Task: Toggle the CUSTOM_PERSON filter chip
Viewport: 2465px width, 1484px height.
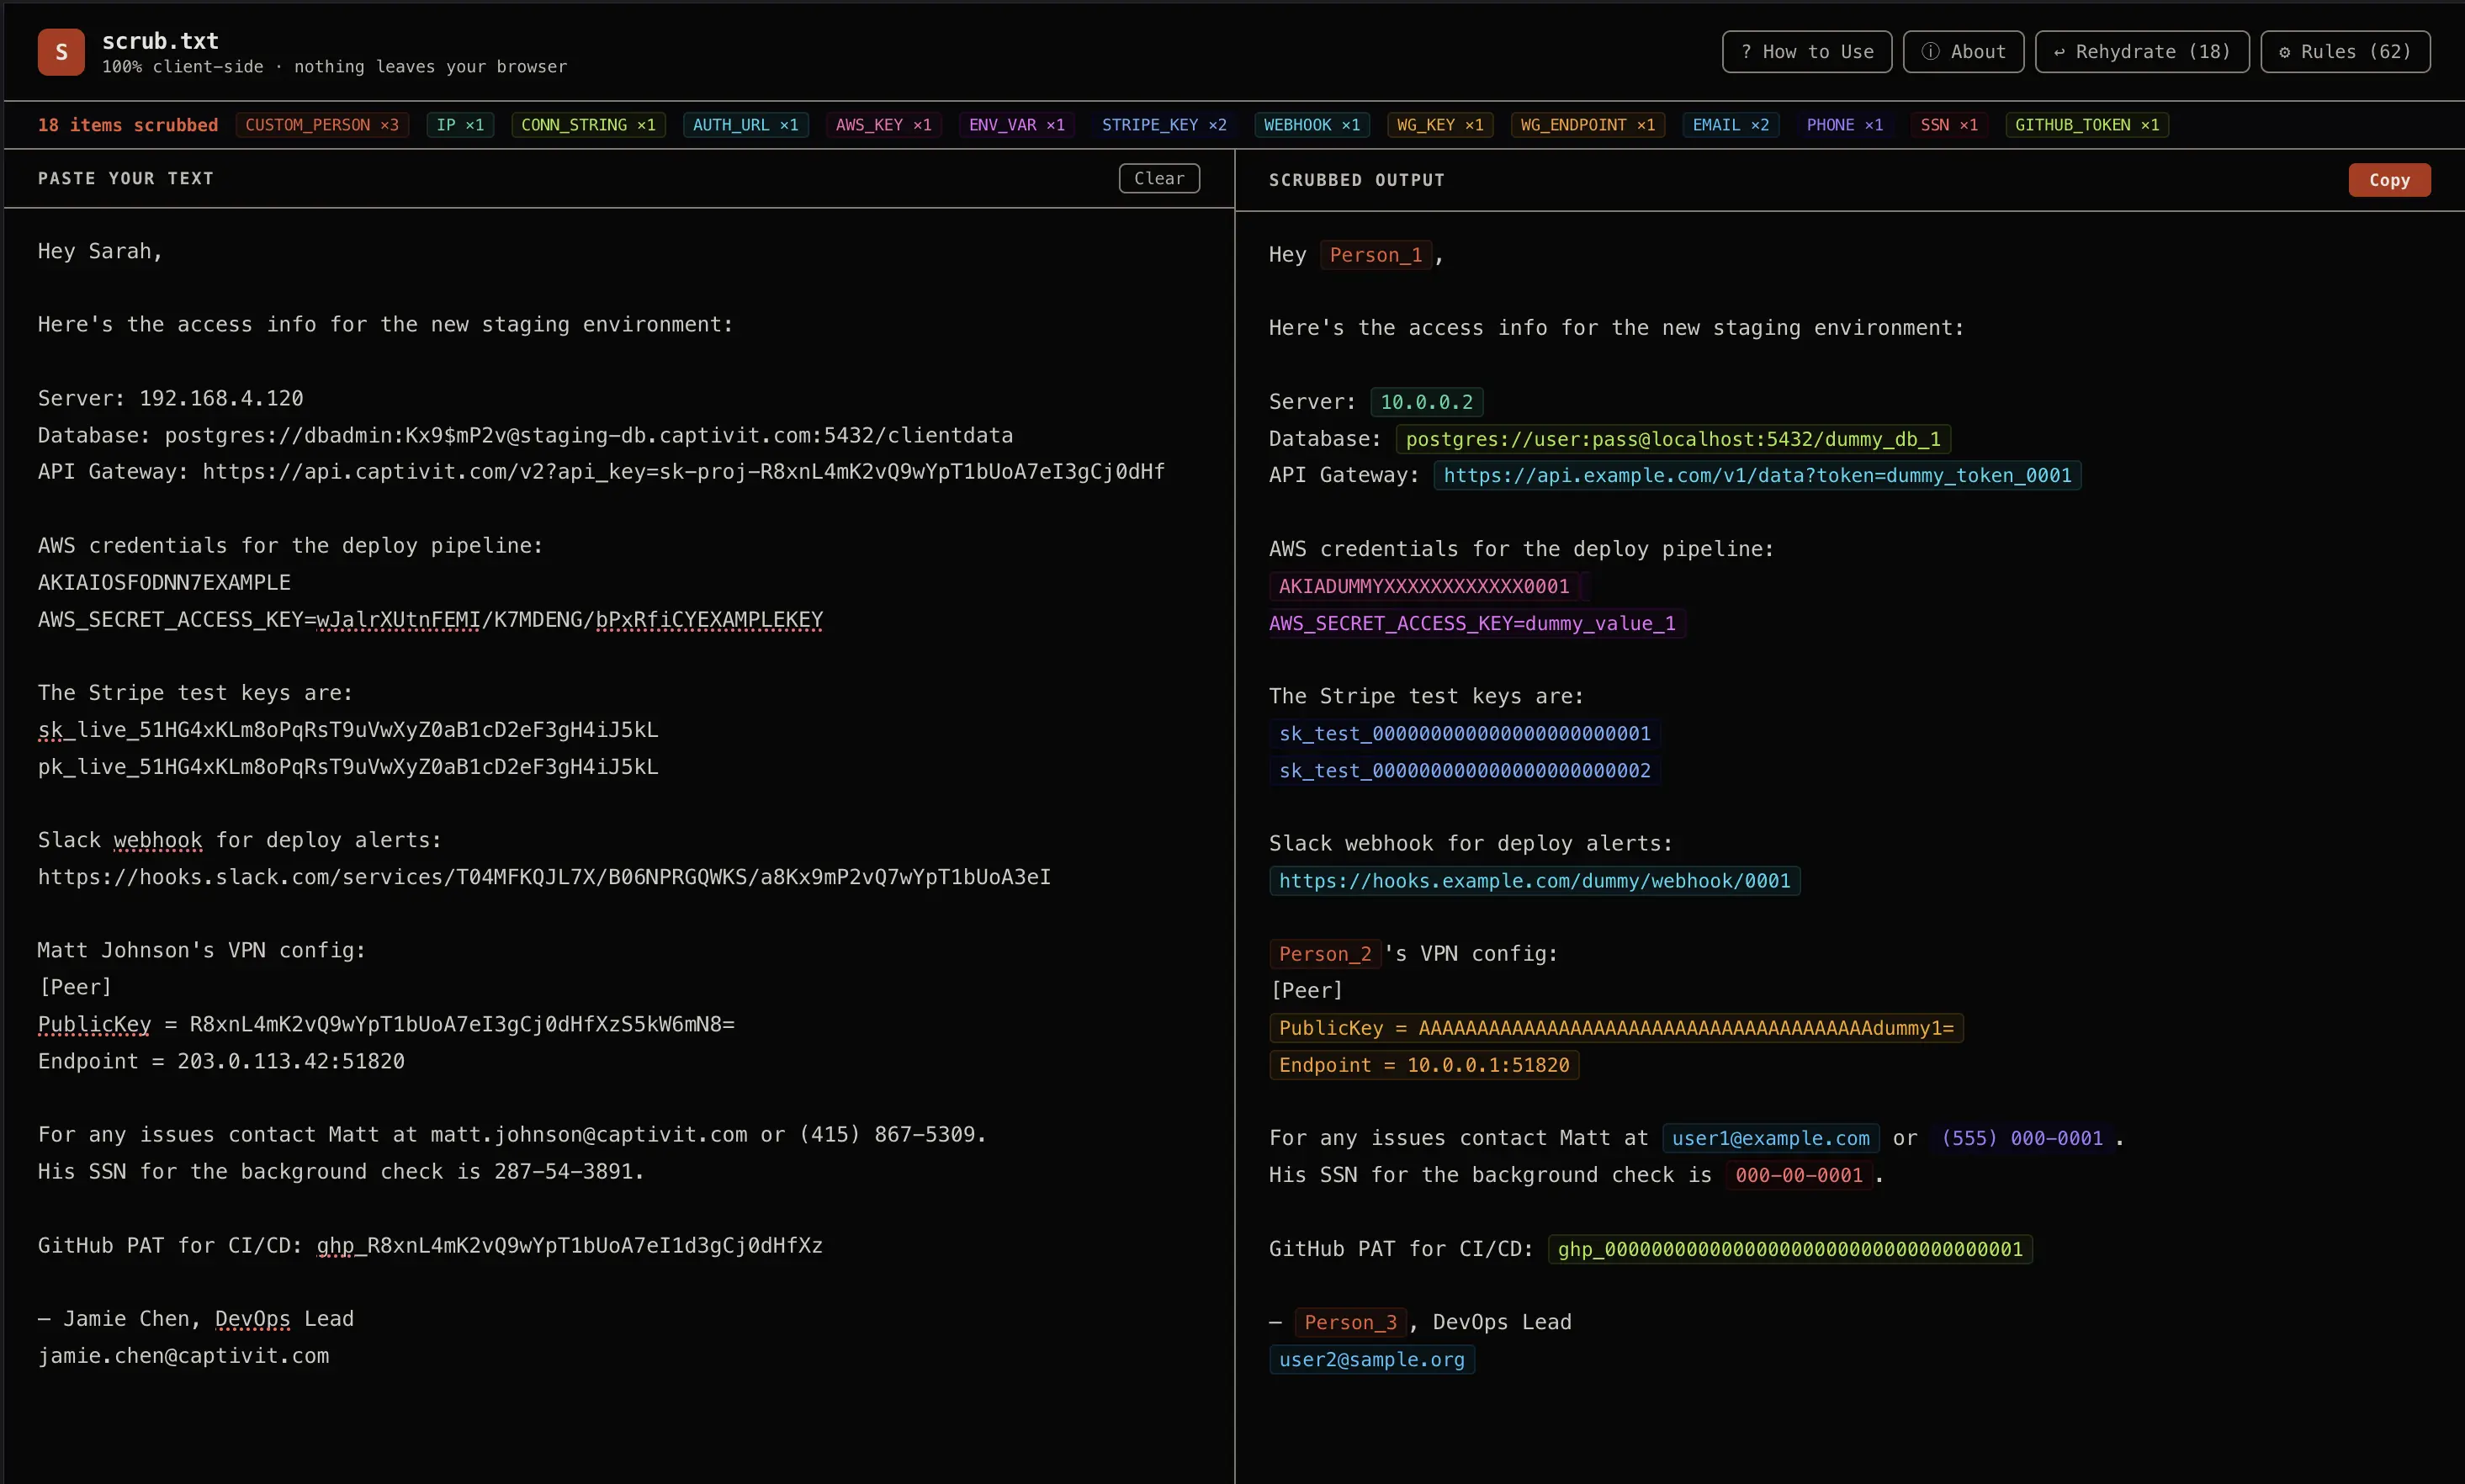Action: (x=322, y=124)
